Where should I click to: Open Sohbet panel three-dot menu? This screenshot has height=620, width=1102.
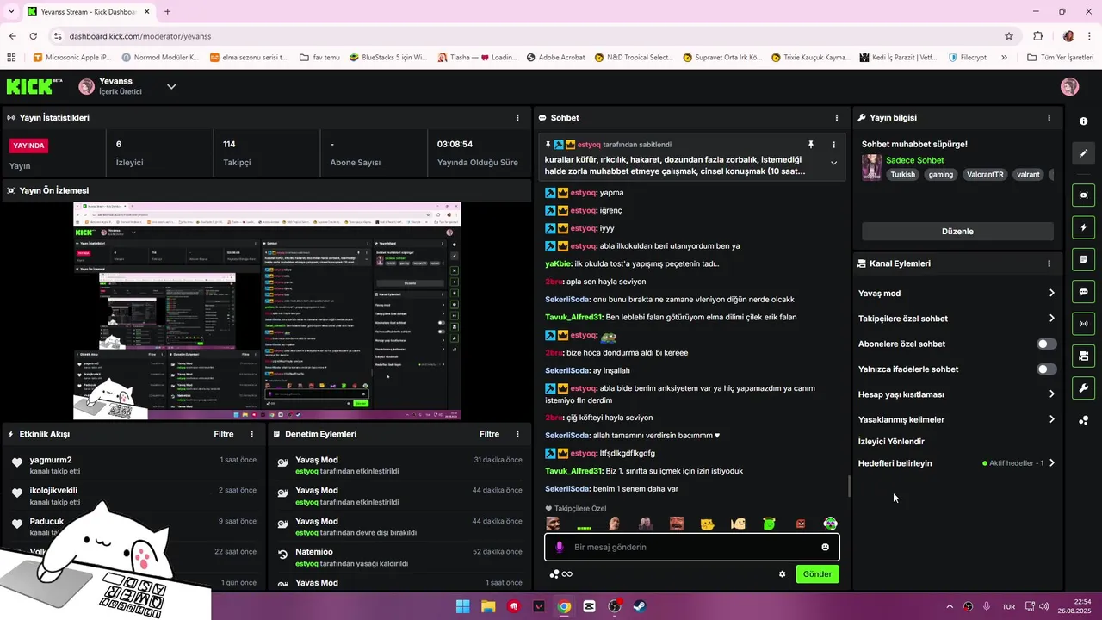837,117
